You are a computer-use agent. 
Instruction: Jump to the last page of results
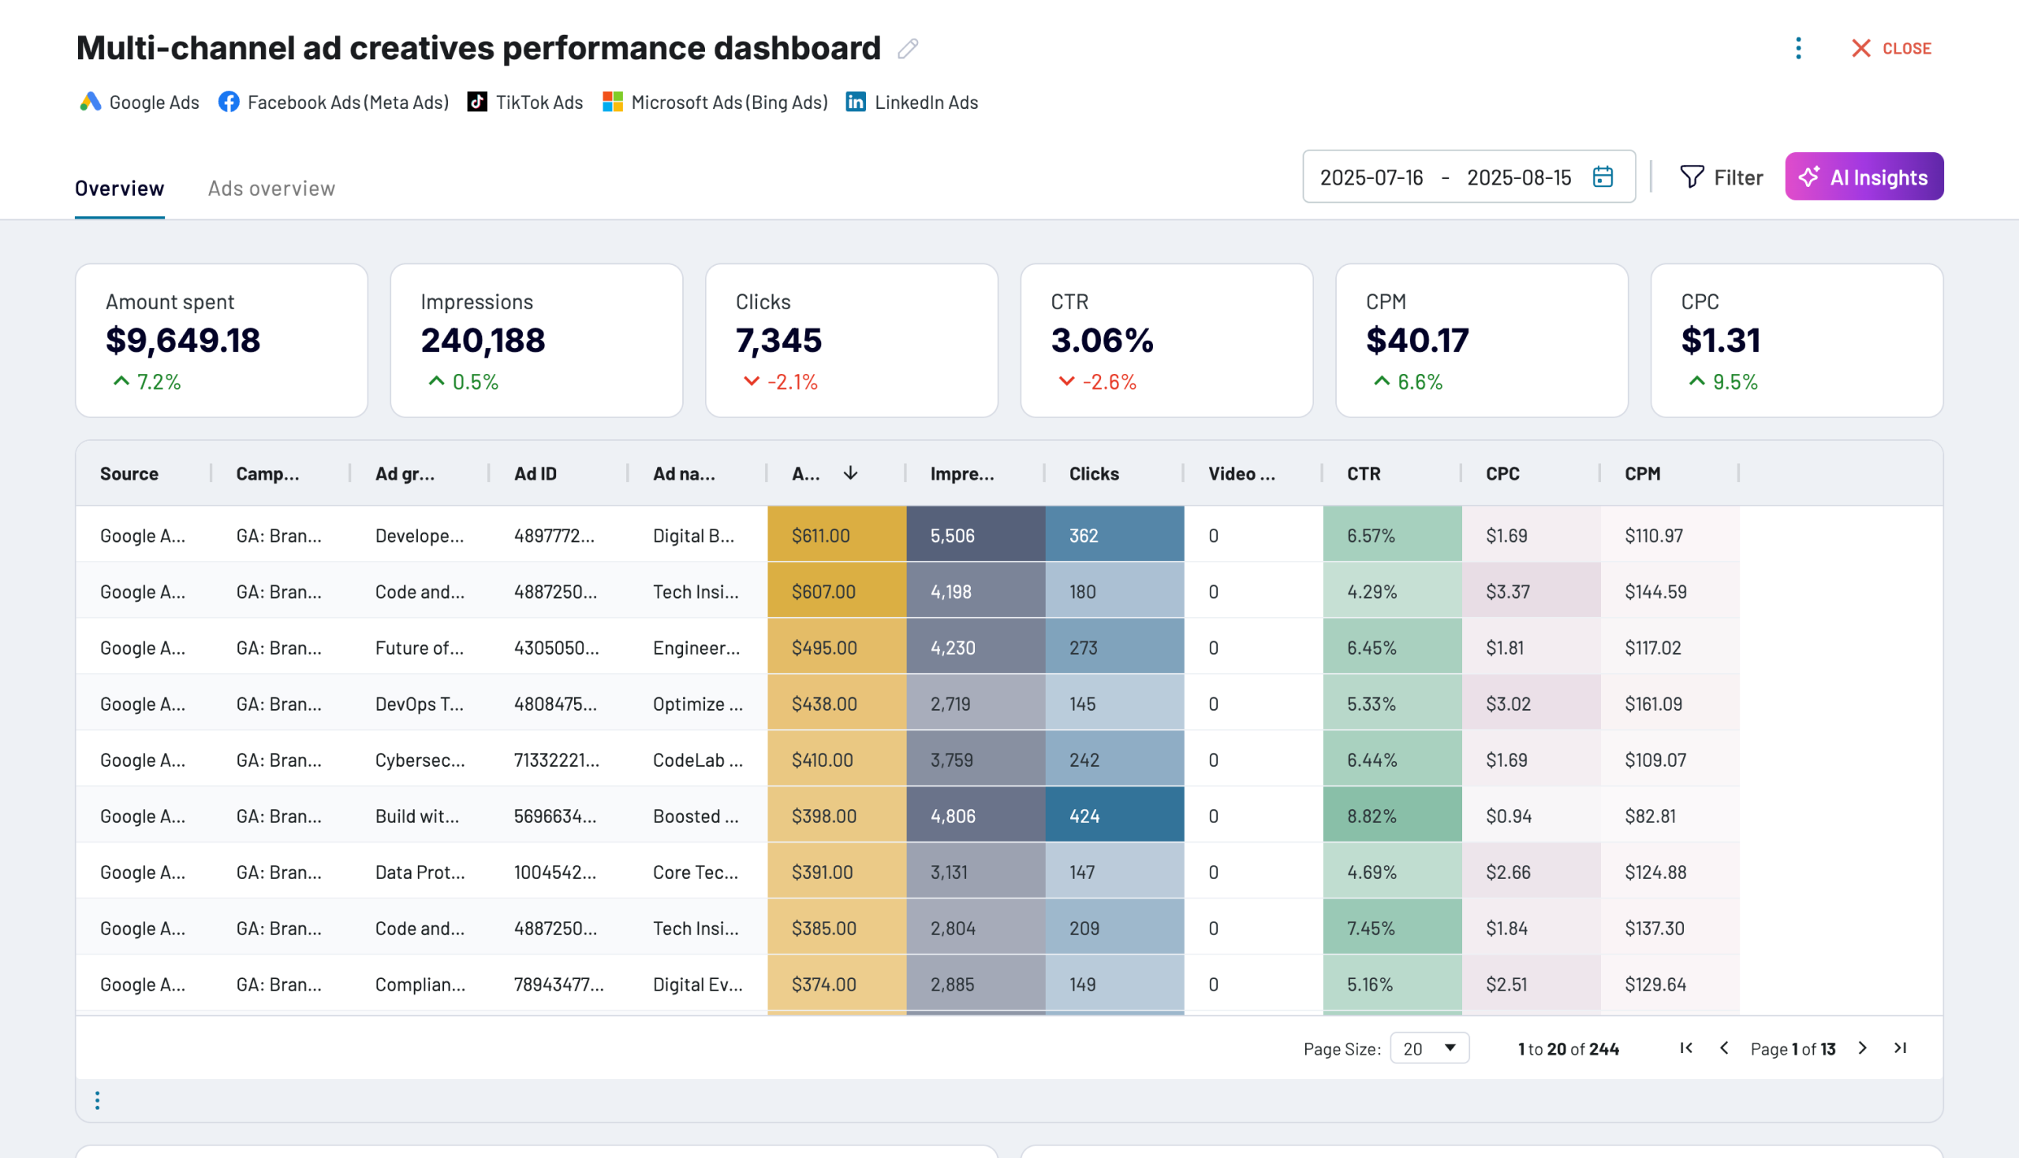pos(1901,1048)
